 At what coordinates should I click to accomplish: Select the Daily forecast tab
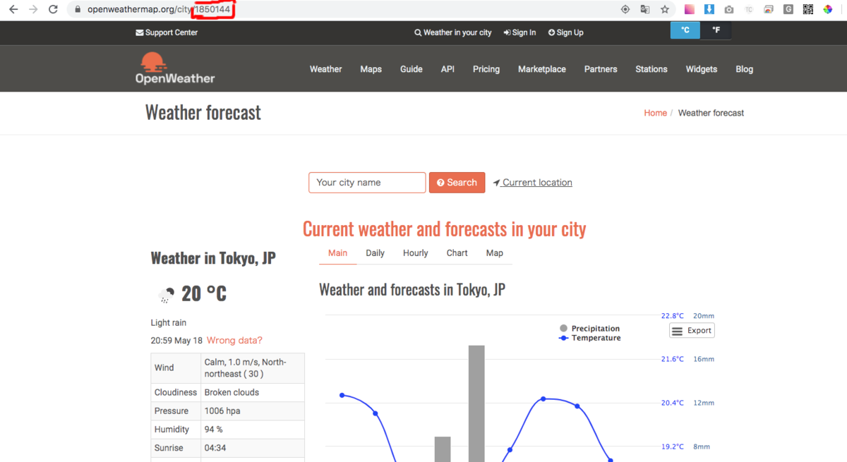click(375, 253)
